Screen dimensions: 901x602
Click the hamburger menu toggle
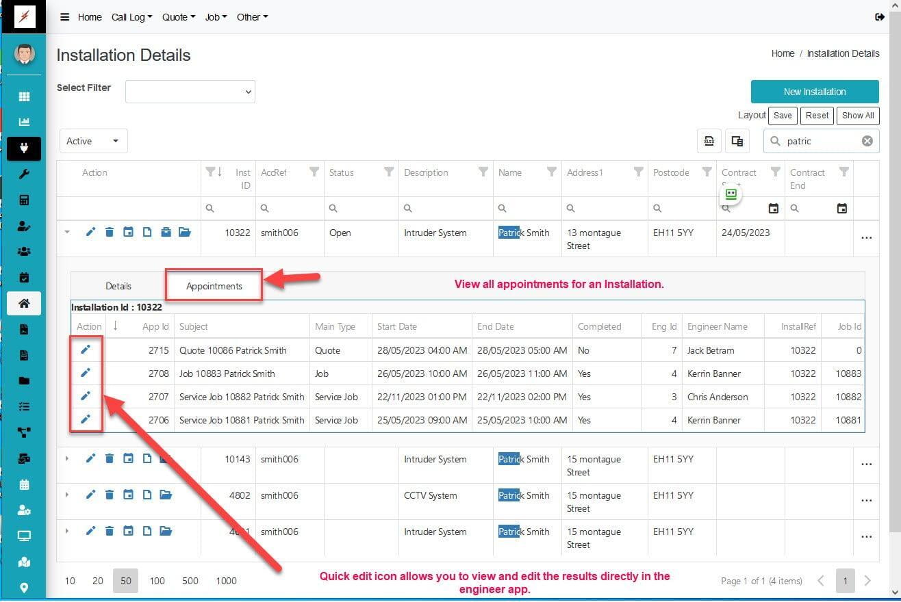64,17
